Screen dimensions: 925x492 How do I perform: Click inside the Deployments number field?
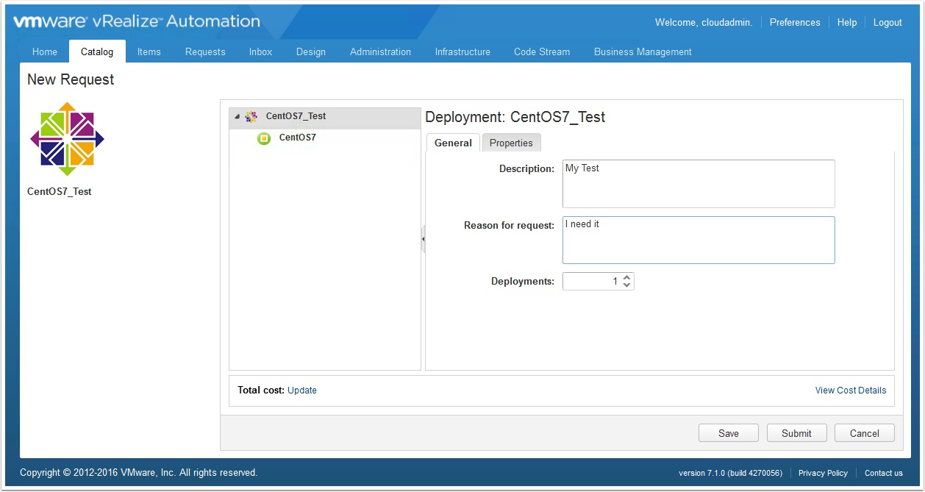(x=592, y=281)
